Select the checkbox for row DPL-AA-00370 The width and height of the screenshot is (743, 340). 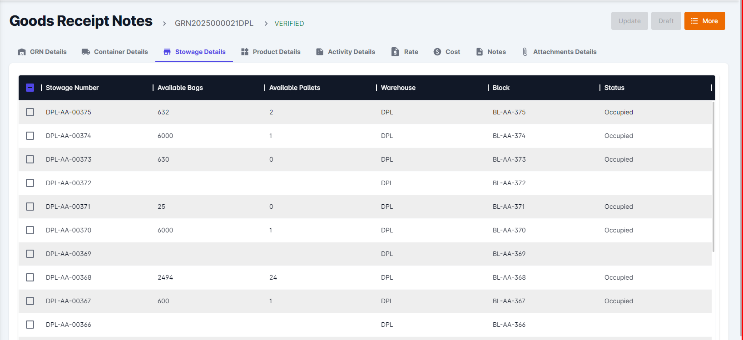pos(30,230)
